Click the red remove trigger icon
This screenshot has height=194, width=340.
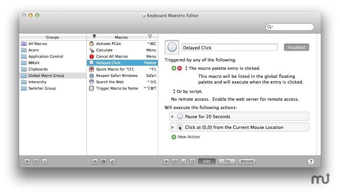pos(179,68)
